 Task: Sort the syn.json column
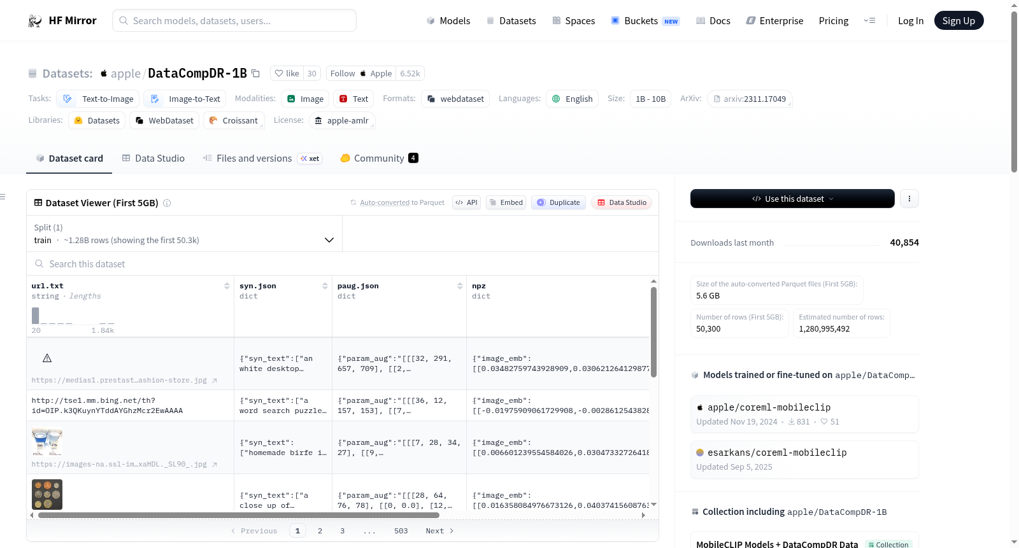click(x=325, y=286)
